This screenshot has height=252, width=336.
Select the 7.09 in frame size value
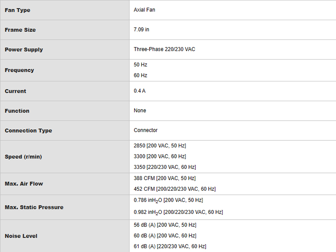pyautogui.click(x=142, y=29)
